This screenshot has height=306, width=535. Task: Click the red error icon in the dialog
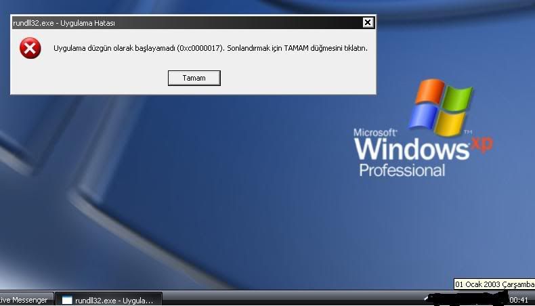click(30, 48)
